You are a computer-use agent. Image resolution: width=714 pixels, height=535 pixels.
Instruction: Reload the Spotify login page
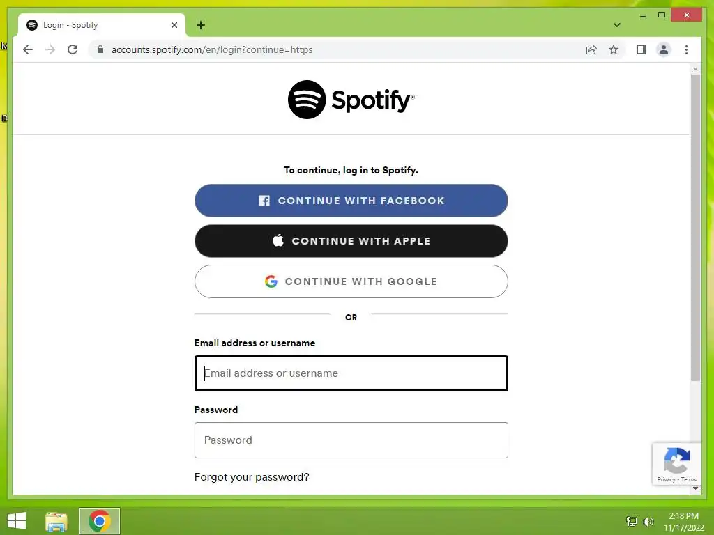point(73,49)
